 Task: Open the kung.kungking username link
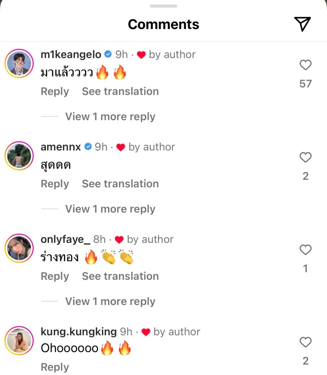click(78, 332)
